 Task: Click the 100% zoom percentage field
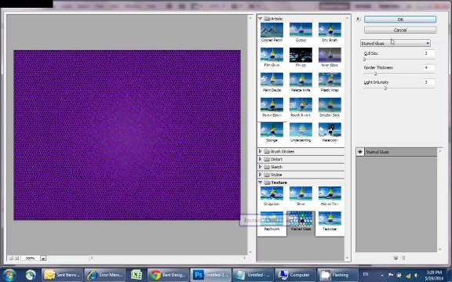point(31,258)
